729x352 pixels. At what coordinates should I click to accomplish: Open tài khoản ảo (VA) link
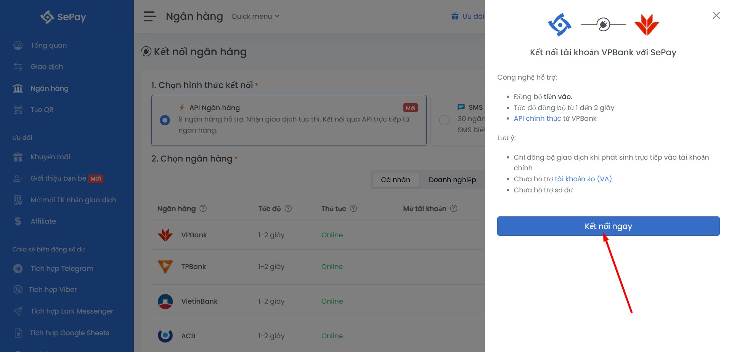click(583, 179)
